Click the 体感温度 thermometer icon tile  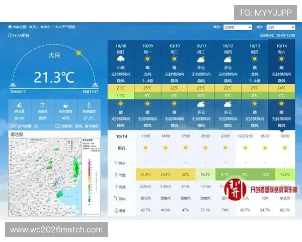click(x=89, y=110)
